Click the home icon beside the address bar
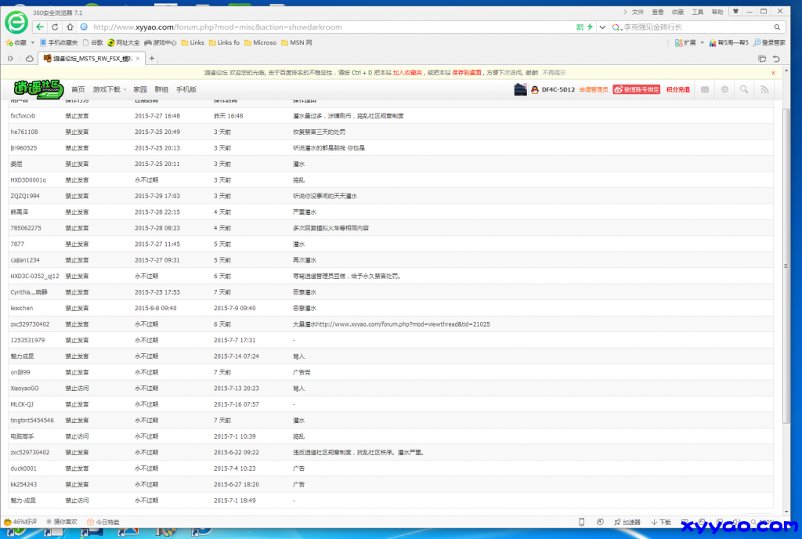Viewport: 802px width, 539px height. pos(70,27)
